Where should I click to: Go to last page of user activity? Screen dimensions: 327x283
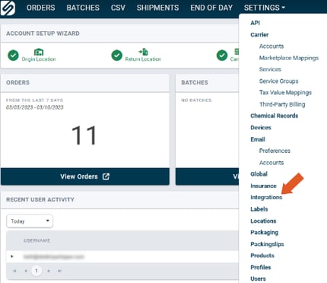59,271
